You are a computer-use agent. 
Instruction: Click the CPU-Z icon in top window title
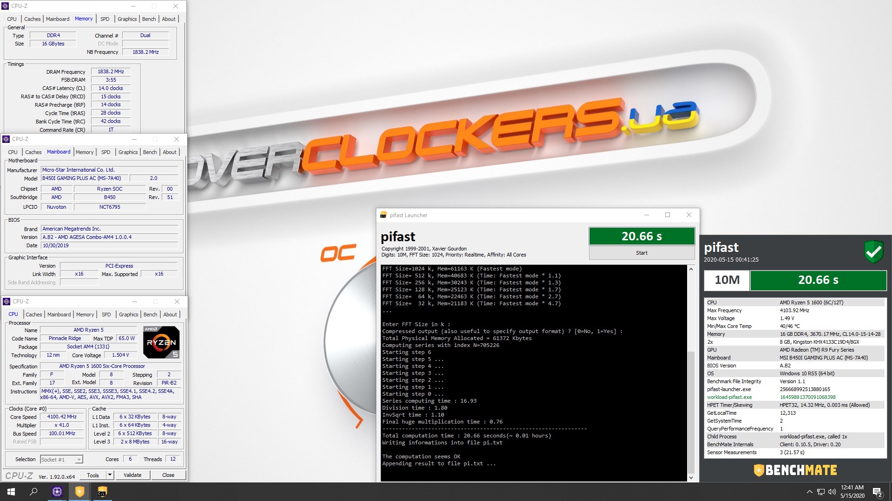click(5, 6)
